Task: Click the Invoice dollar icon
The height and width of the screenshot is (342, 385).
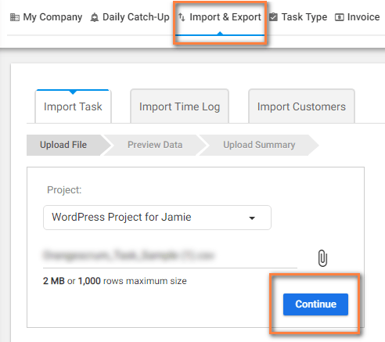Action: 340,17
